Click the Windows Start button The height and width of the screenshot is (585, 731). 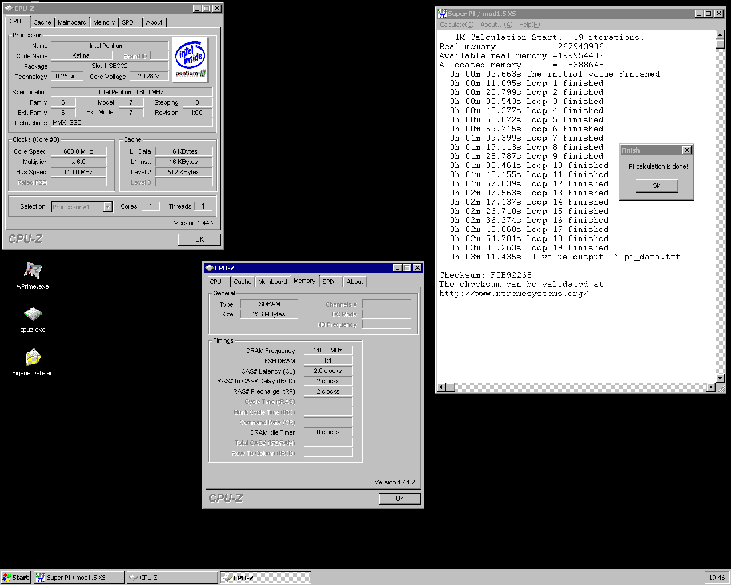pos(15,578)
